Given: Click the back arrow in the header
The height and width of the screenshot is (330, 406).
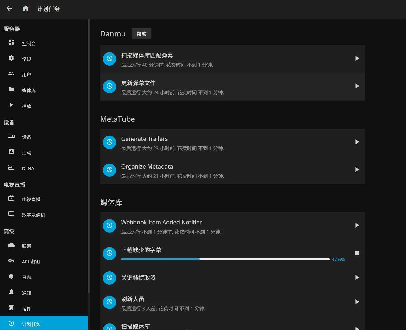Looking at the screenshot, I should click(x=9, y=9).
